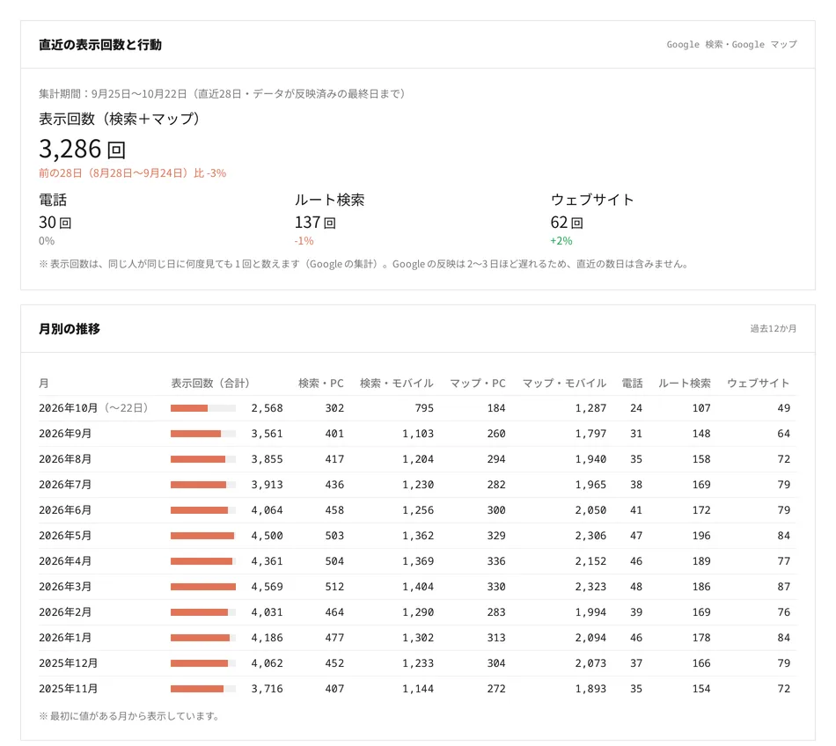Click the 検索・PC column header
Viewport: 836px width, 746px height.
click(x=320, y=384)
